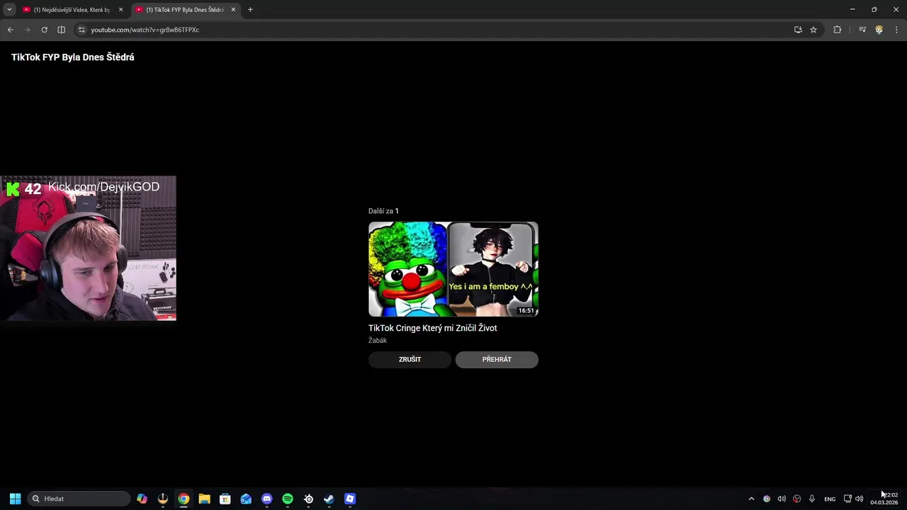The image size is (907, 510).
Task: Go forward in browser history
Action: (x=27, y=30)
